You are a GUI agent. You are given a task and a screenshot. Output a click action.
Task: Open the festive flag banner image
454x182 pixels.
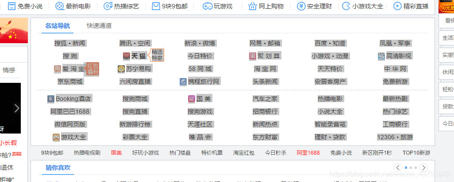coord(14,30)
